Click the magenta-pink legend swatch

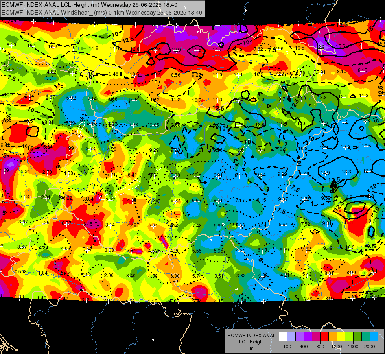tap(316, 336)
